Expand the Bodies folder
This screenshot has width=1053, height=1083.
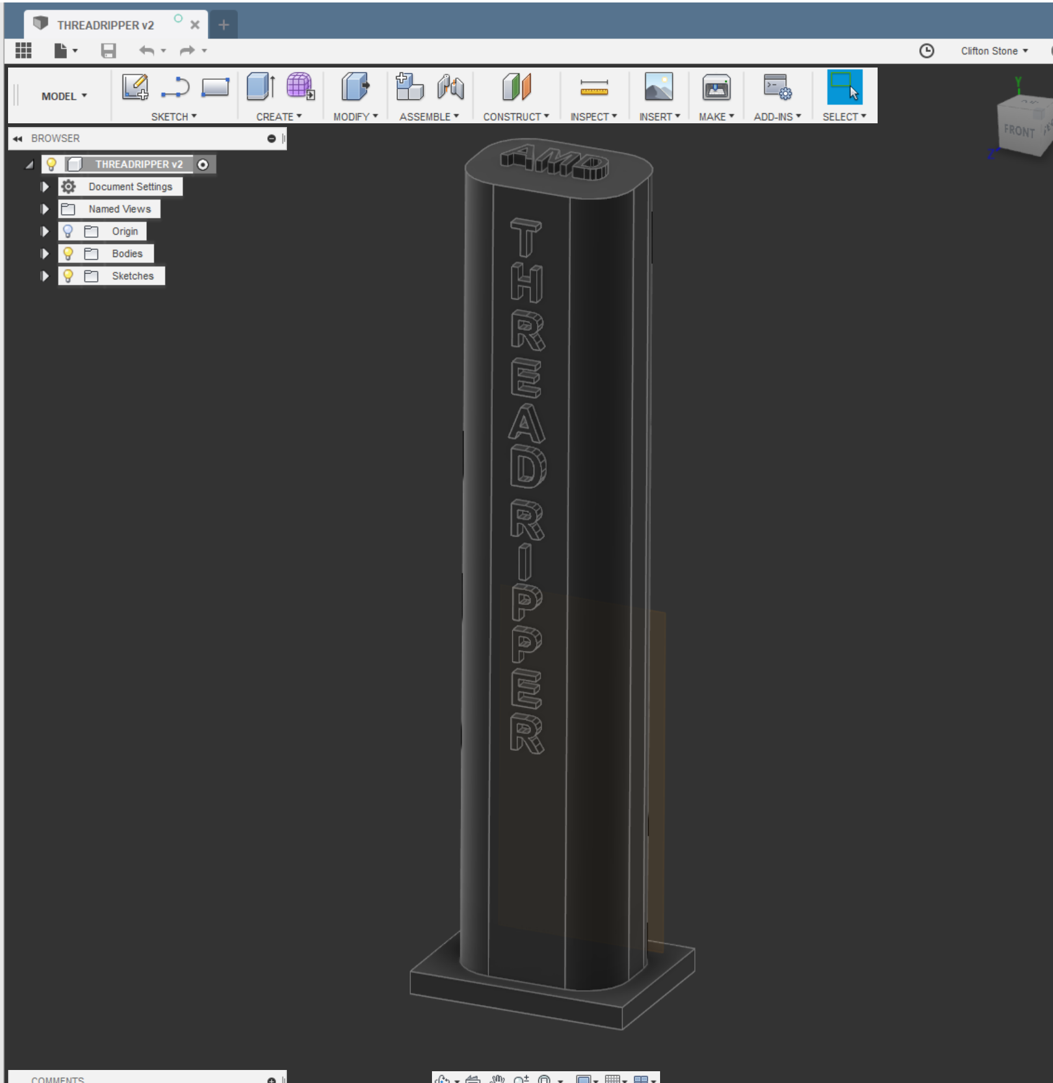(x=45, y=253)
